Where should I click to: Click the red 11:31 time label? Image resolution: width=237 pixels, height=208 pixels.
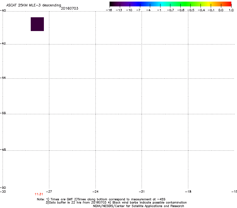[39, 194]
